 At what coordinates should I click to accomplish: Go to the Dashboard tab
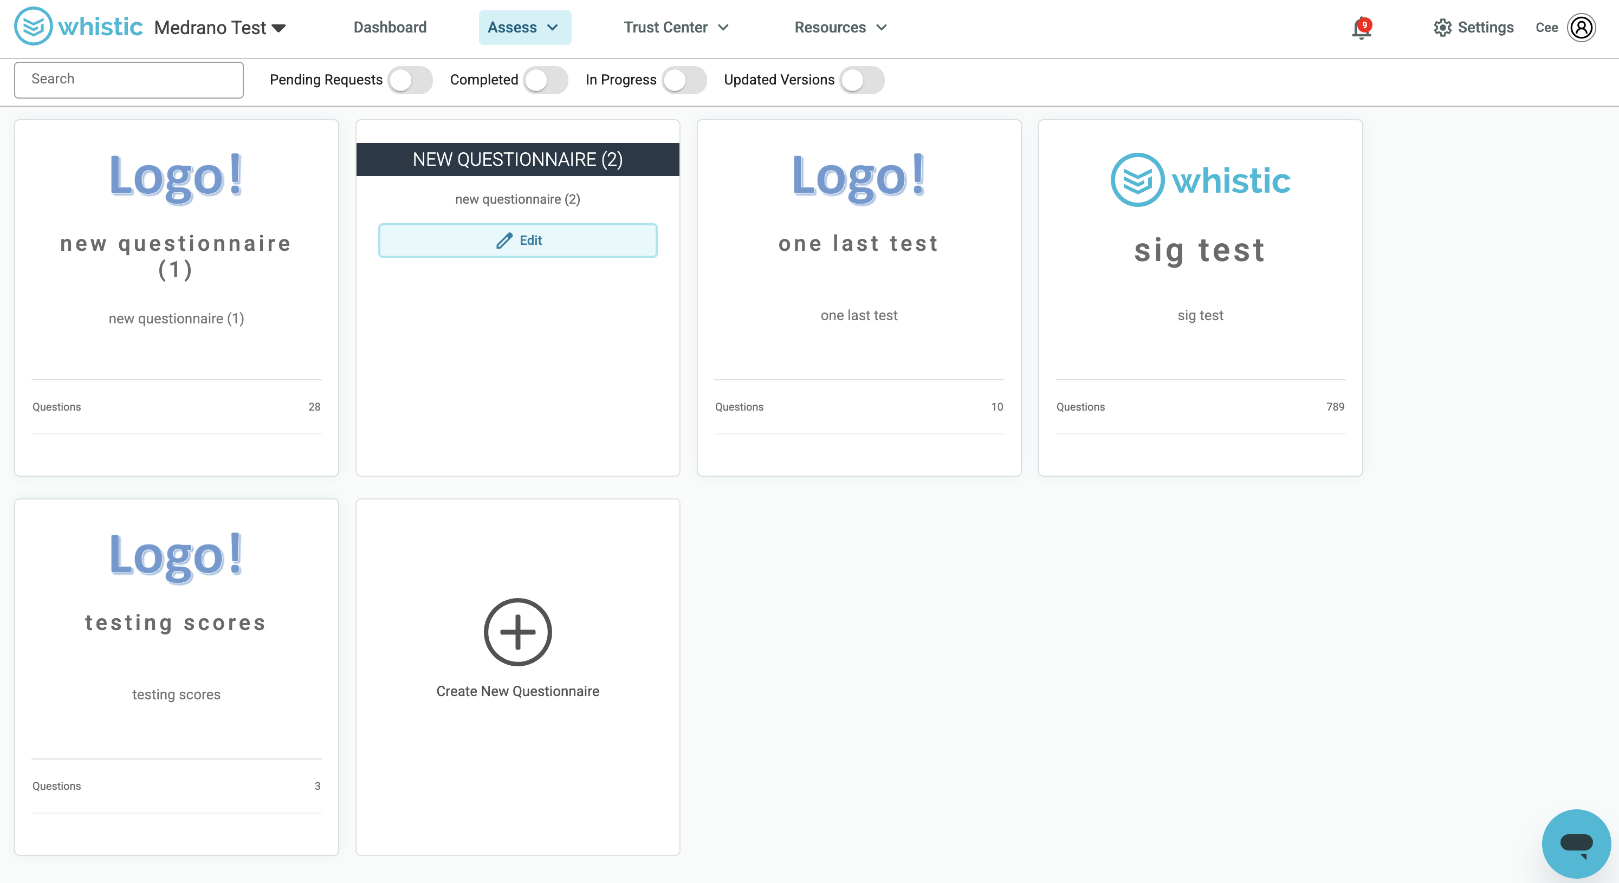(x=390, y=28)
